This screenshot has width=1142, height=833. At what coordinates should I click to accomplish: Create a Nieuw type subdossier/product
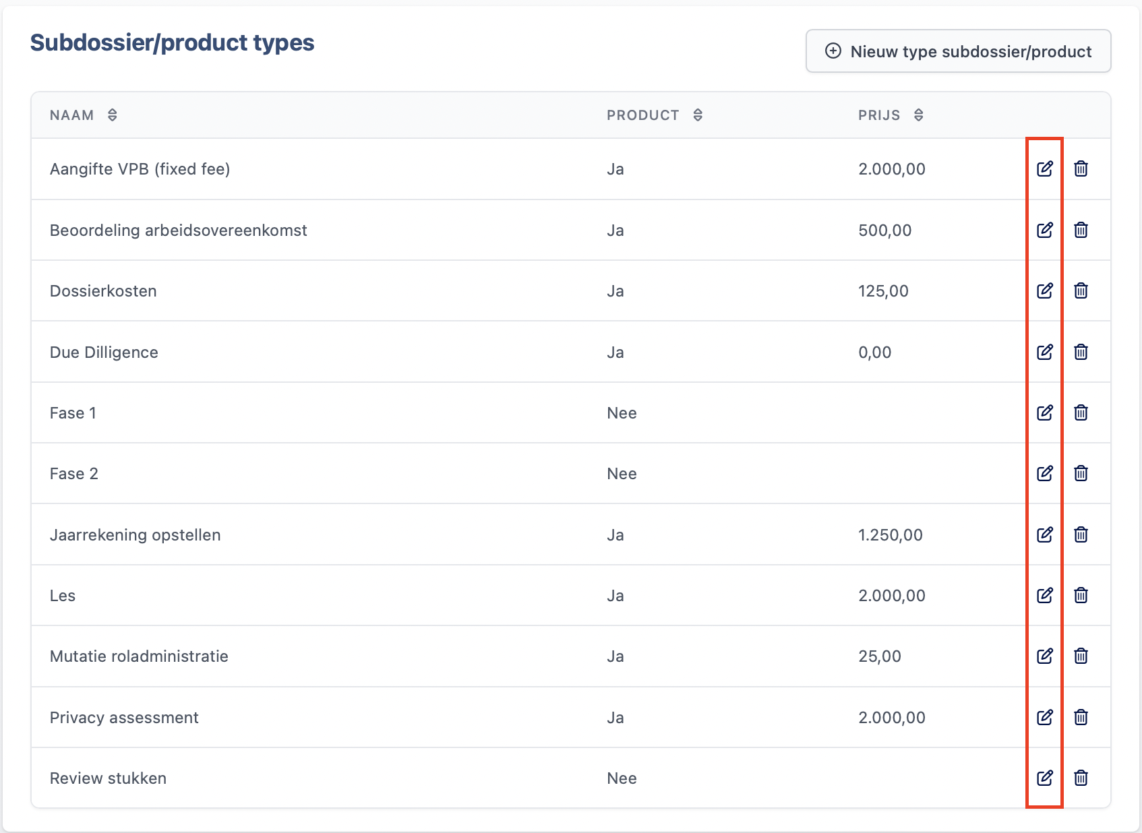(x=958, y=51)
